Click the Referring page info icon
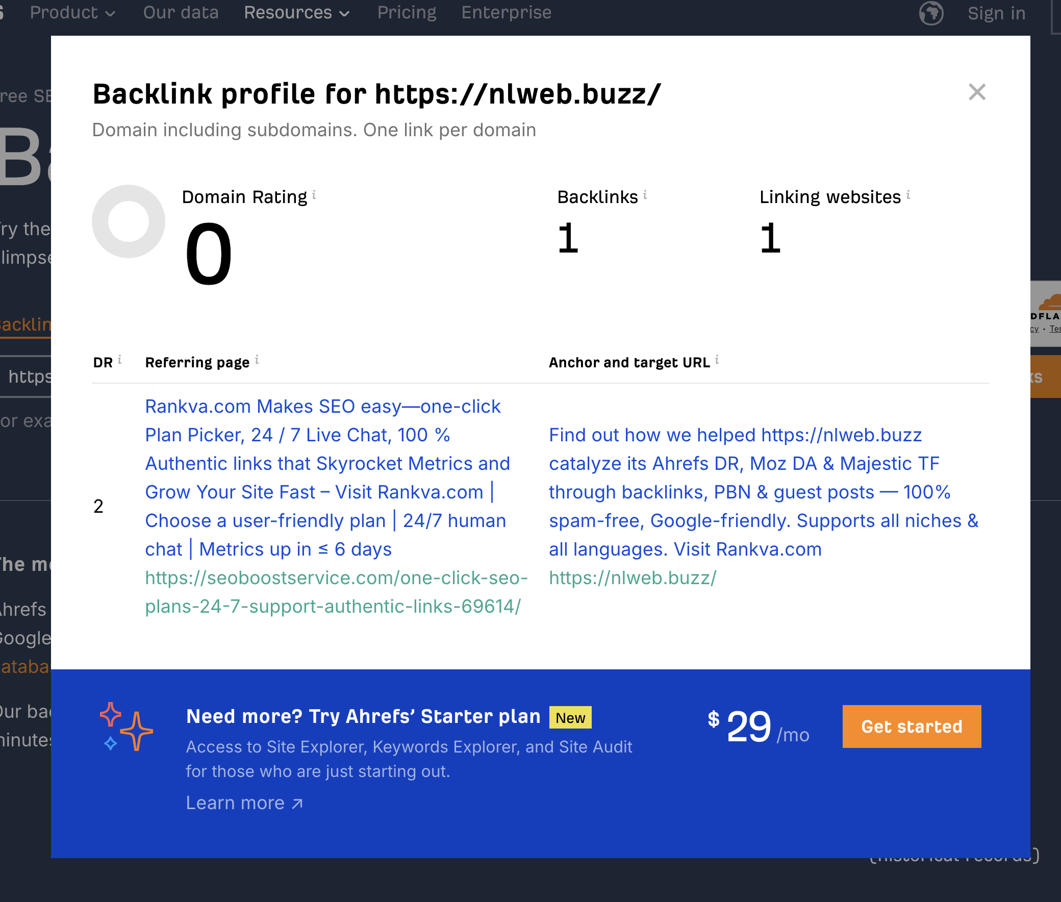Screen dimensions: 1061x902 tap(257, 360)
